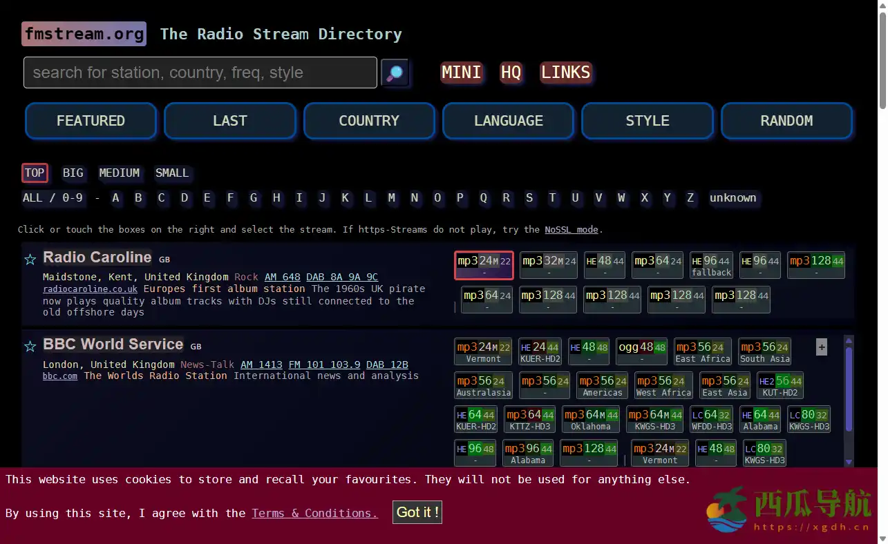Image resolution: width=888 pixels, height=544 pixels.
Task: Expand BBC streams with plus button
Action: click(x=821, y=347)
